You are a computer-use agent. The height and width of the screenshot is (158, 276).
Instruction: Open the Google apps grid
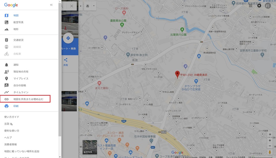(x=251, y=6)
